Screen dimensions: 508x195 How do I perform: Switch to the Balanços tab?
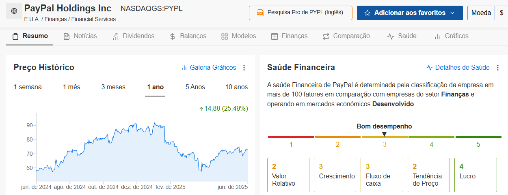click(x=188, y=36)
